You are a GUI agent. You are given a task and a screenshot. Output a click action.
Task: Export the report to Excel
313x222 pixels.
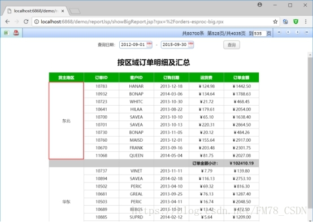click(6, 33)
